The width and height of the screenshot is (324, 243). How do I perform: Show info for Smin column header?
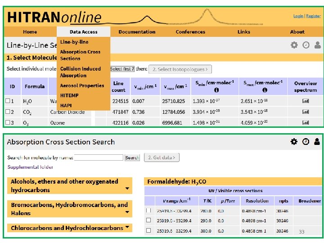coord(216,90)
